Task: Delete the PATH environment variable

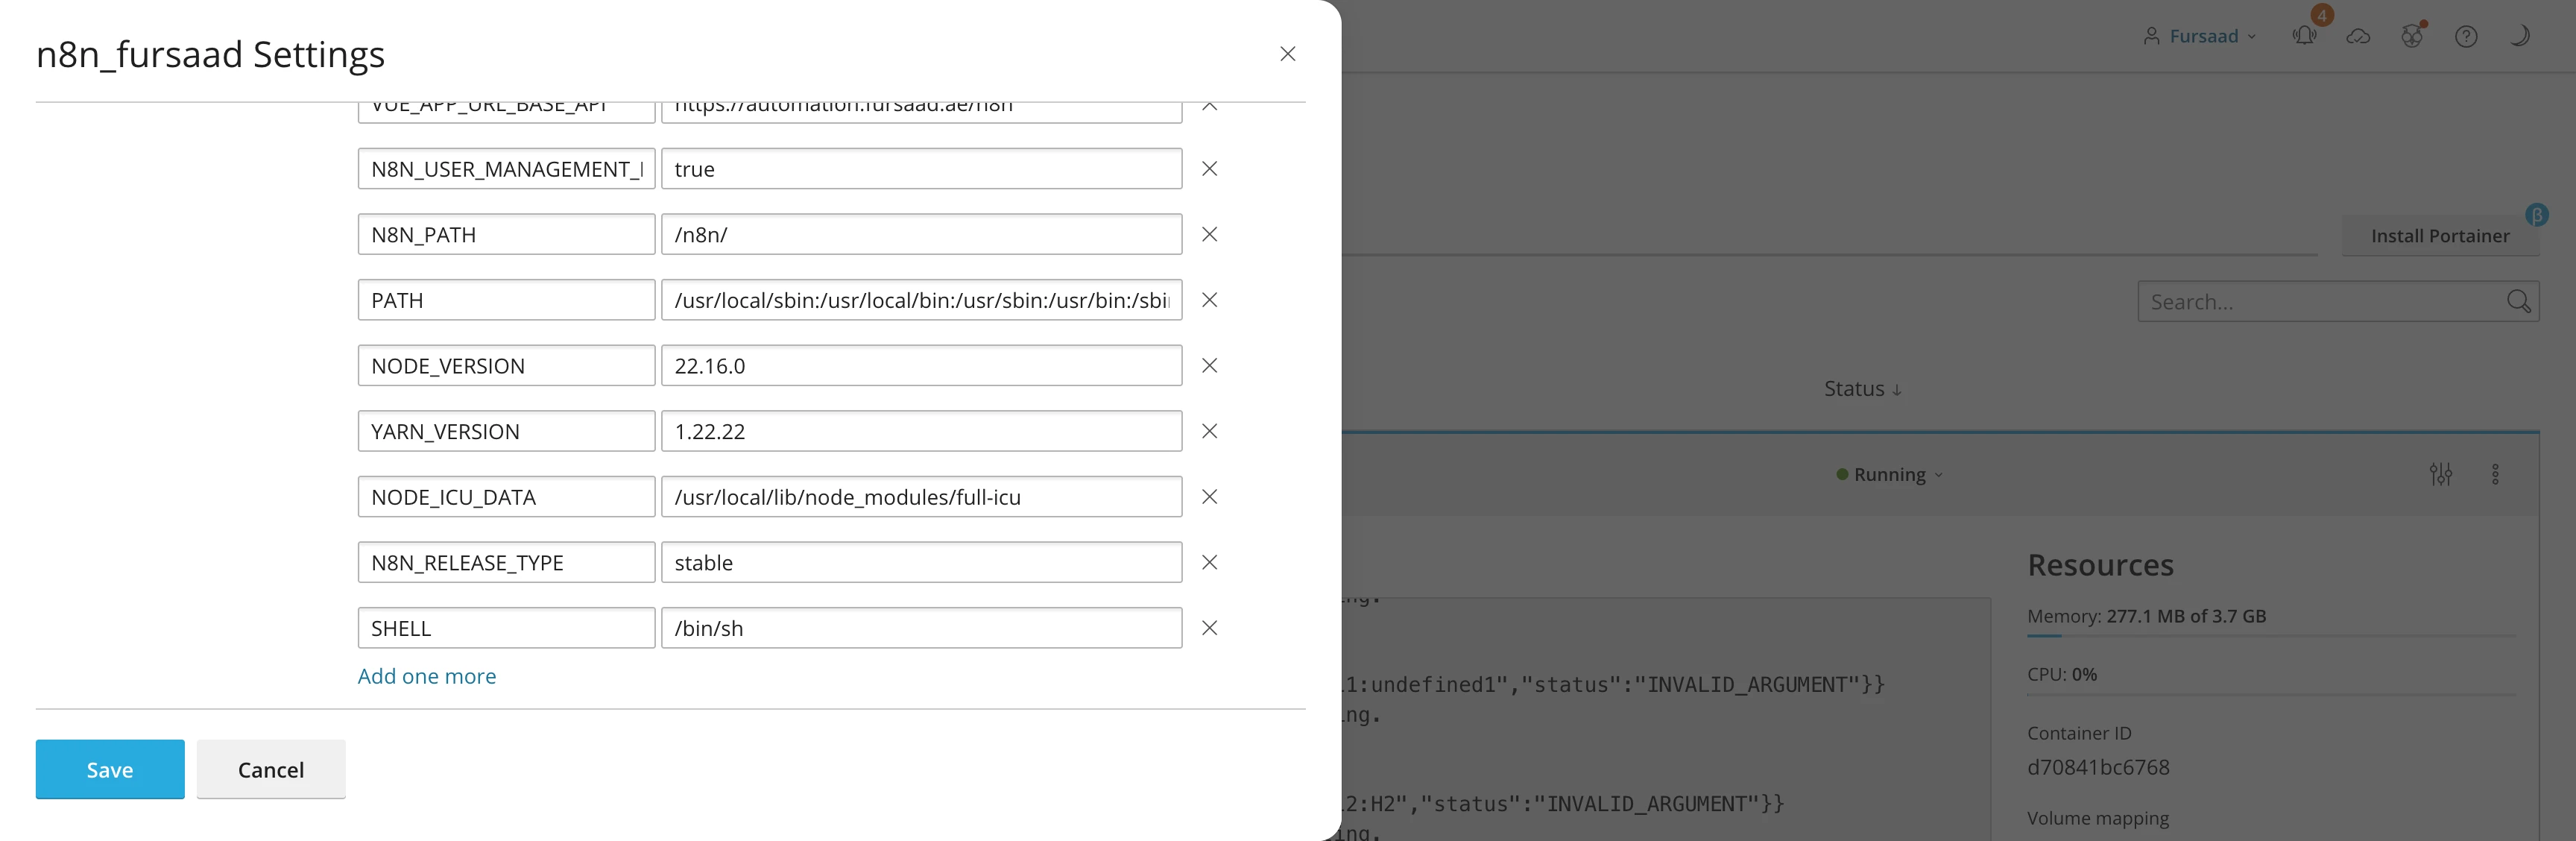Action: coord(1209,300)
